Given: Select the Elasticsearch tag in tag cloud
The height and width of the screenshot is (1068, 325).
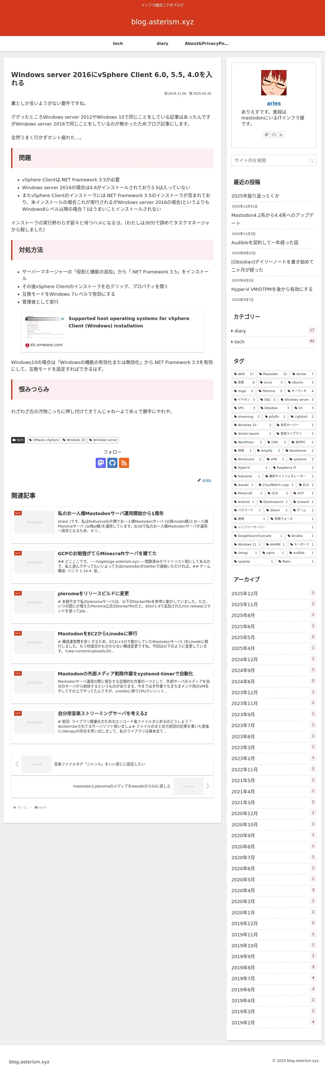Looking at the screenshot, I should (273, 502).
